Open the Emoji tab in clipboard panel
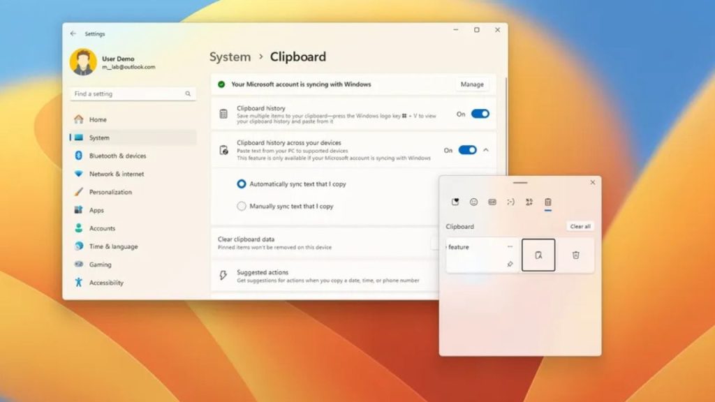This screenshot has width=715, height=402. click(473, 202)
